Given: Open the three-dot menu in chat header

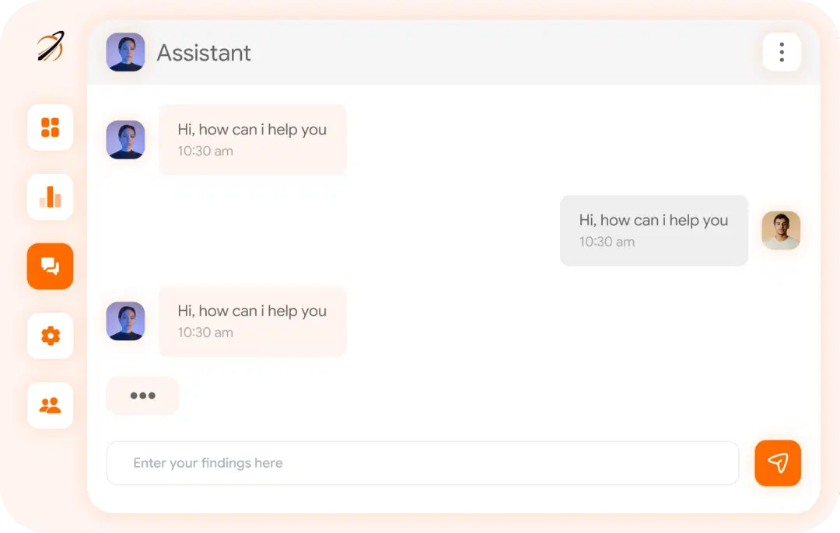Looking at the screenshot, I should coord(782,52).
